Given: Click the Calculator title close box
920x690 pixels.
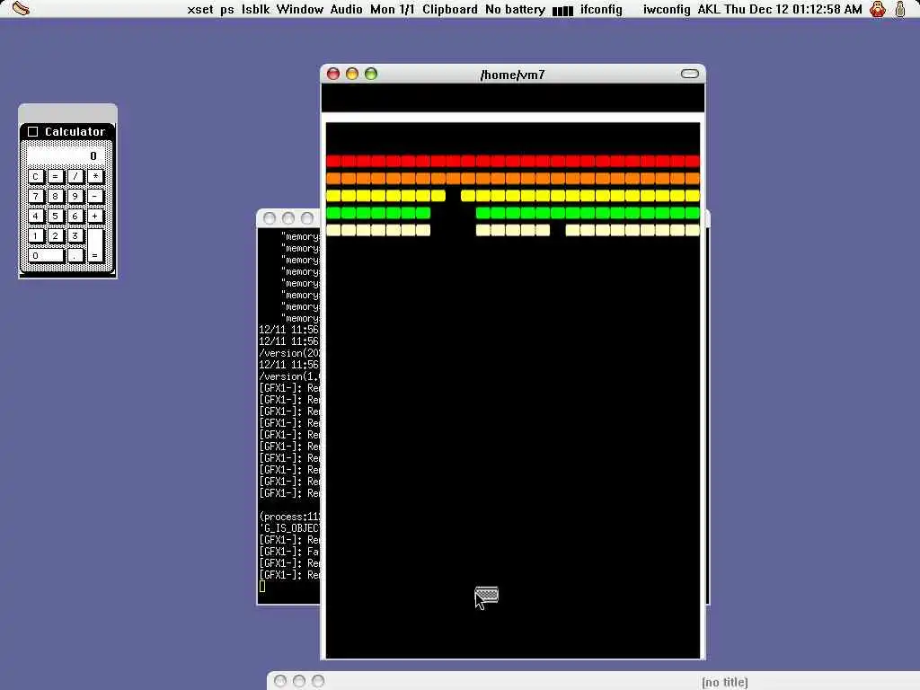Looking at the screenshot, I should (x=33, y=131).
